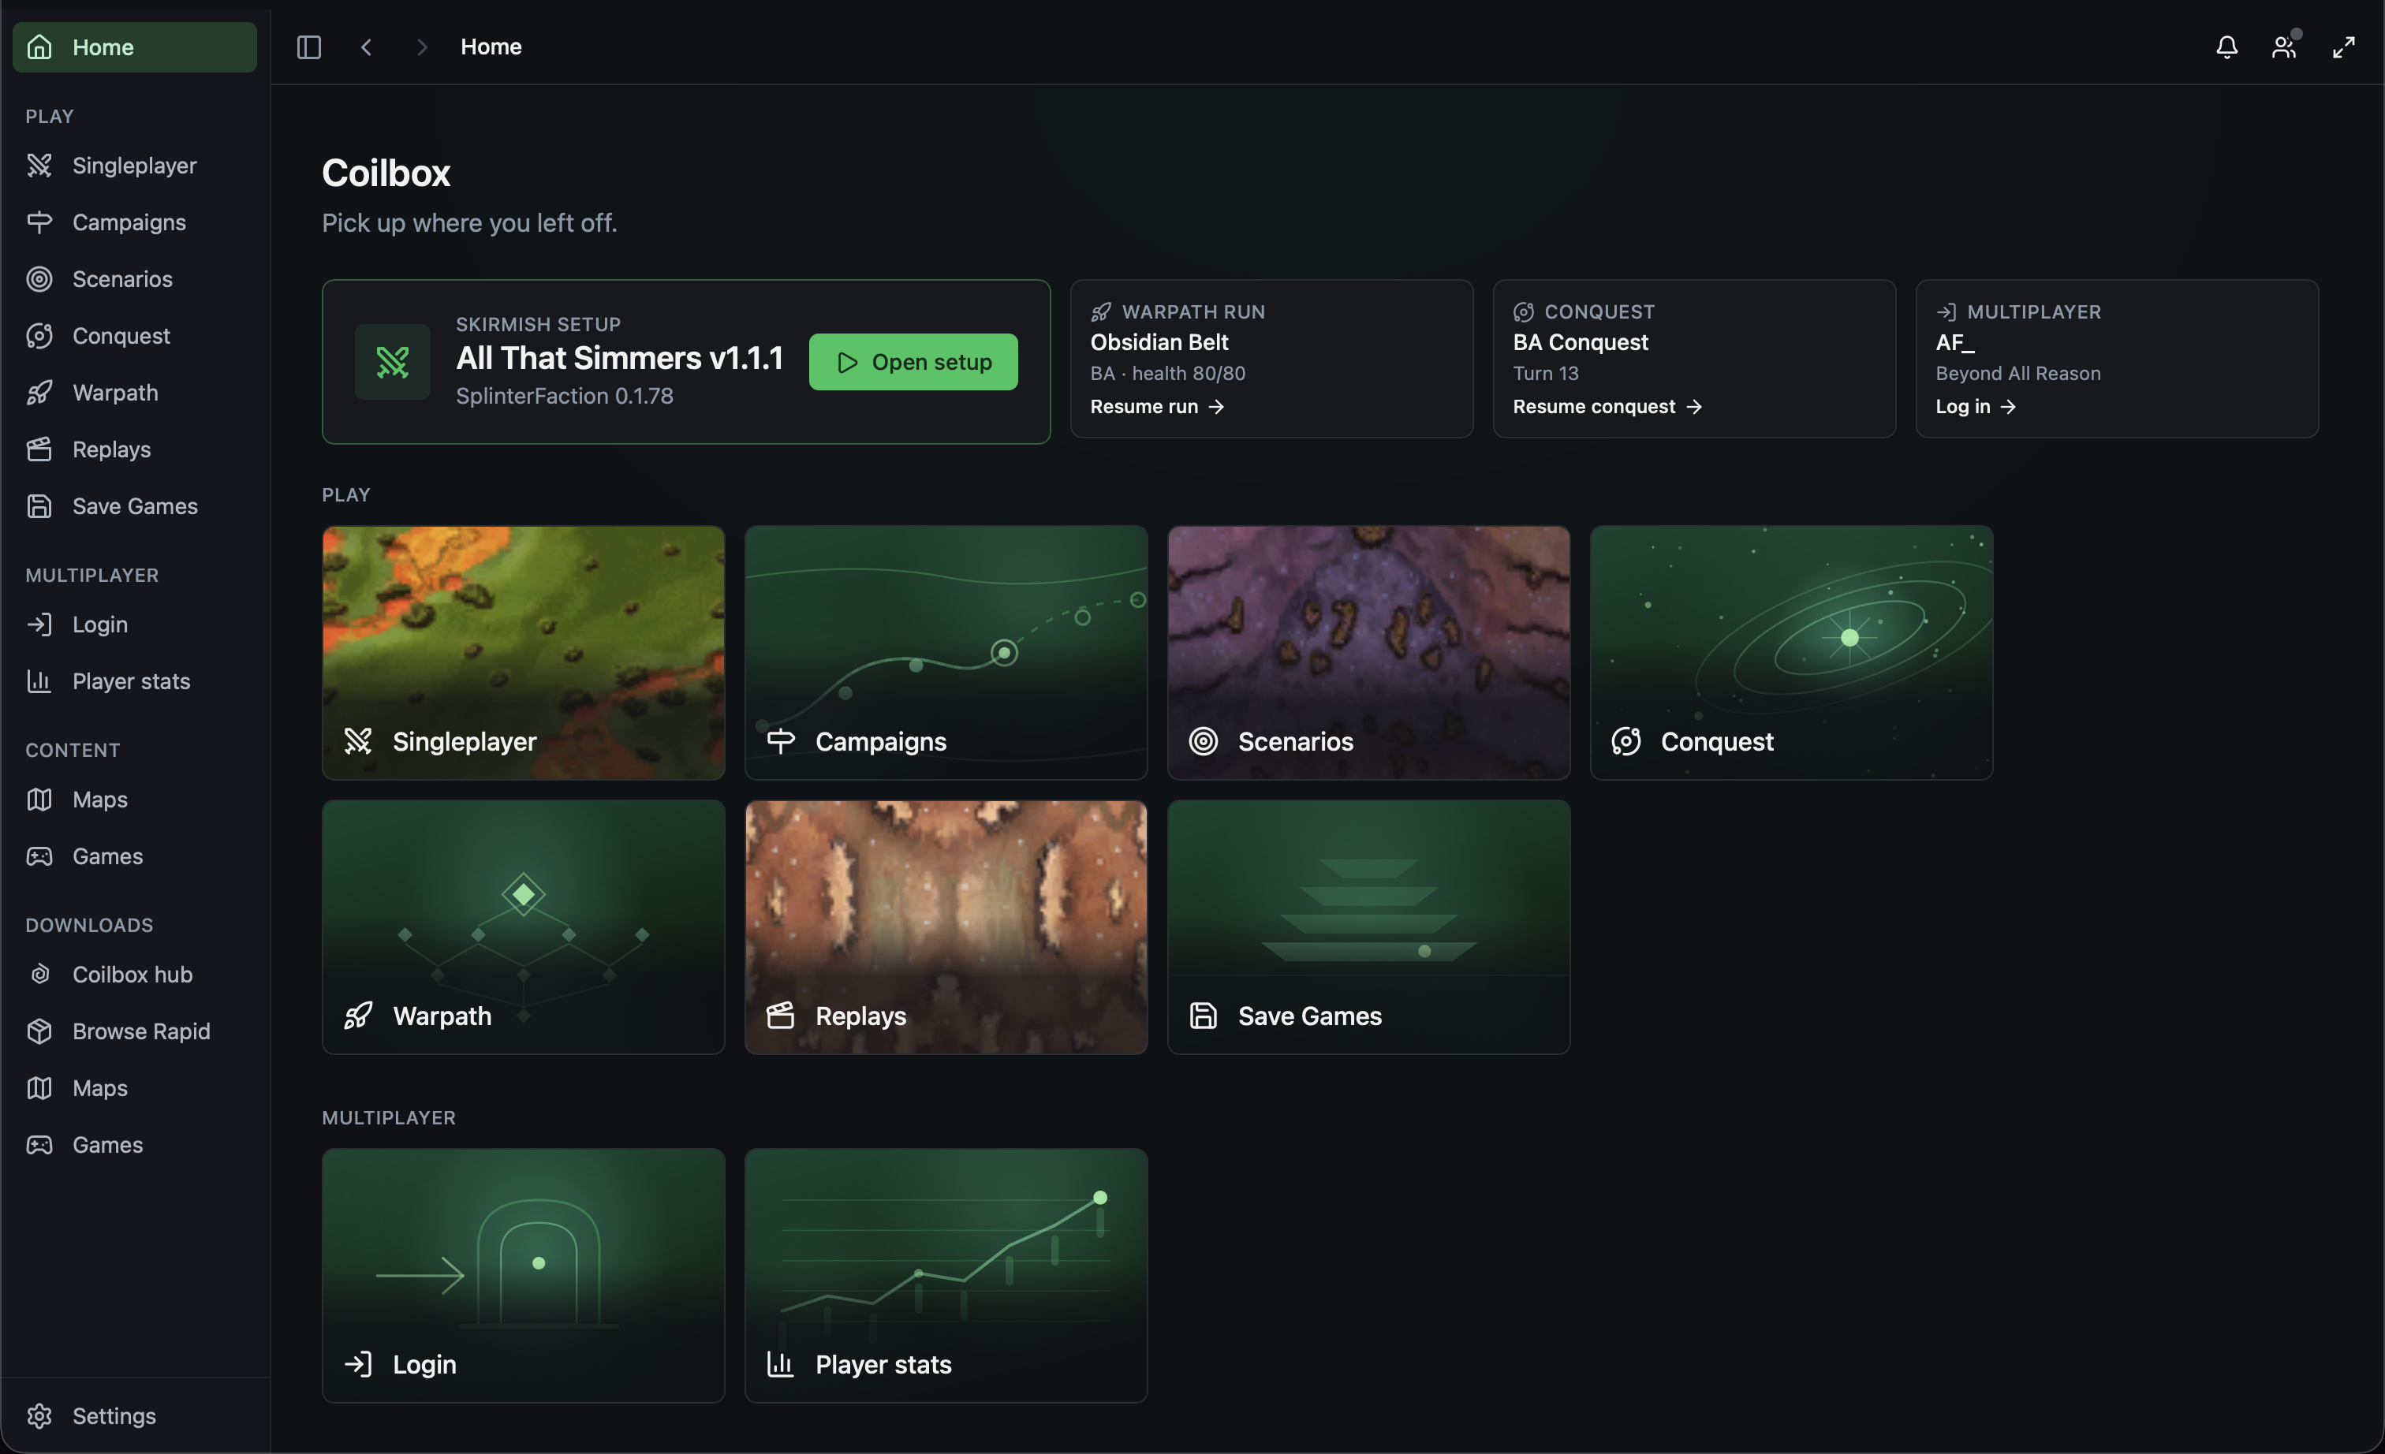
Task: Open Maps under the Downloads section
Action: tap(135, 1088)
